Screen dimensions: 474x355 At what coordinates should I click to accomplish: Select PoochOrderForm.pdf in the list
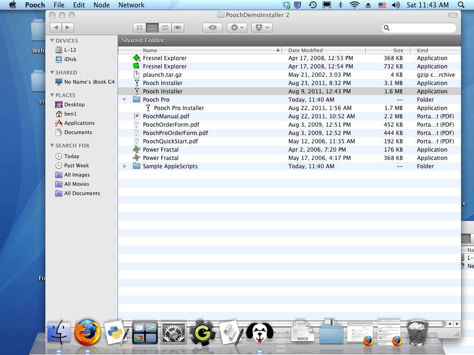click(x=289, y=124)
